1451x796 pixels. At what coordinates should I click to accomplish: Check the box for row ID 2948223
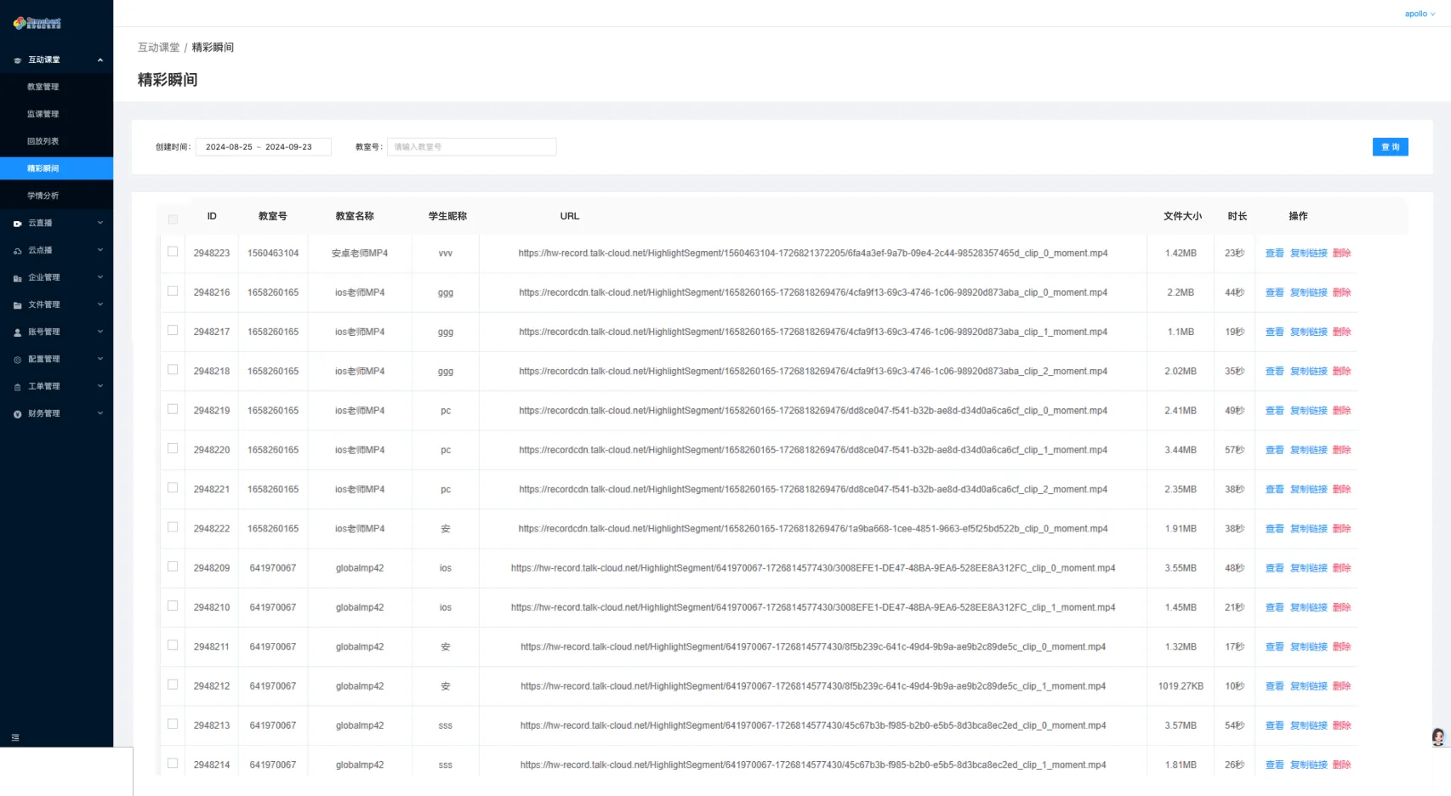pyautogui.click(x=173, y=252)
